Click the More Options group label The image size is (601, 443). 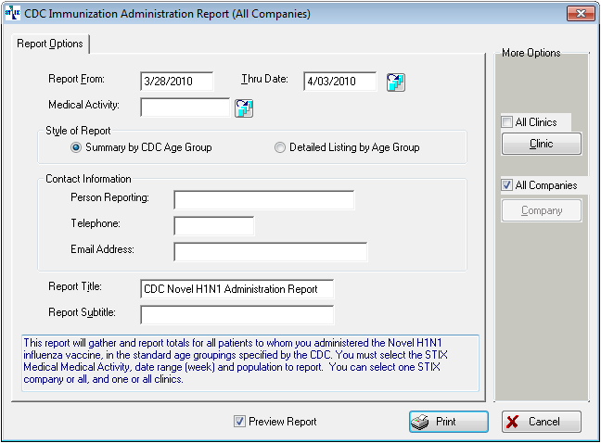pos(531,53)
